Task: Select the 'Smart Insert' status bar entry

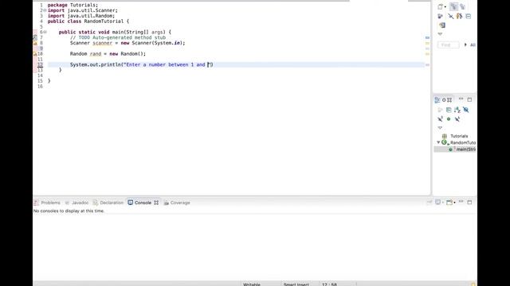Action: (x=296, y=284)
